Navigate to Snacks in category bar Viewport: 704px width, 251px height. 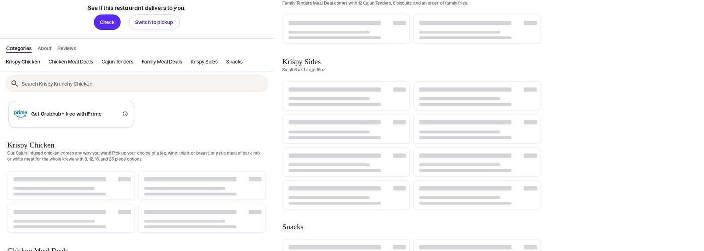[234, 62]
